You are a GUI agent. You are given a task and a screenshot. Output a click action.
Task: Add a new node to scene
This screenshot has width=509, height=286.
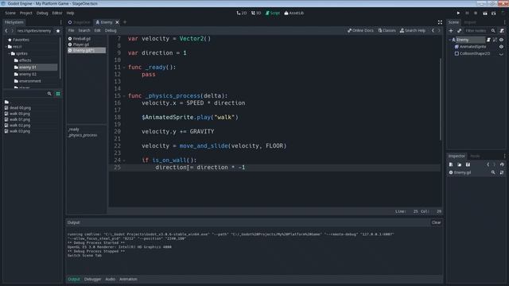coord(451,31)
